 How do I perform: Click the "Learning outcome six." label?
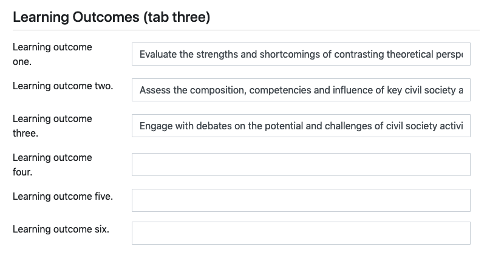pyautogui.click(x=61, y=229)
